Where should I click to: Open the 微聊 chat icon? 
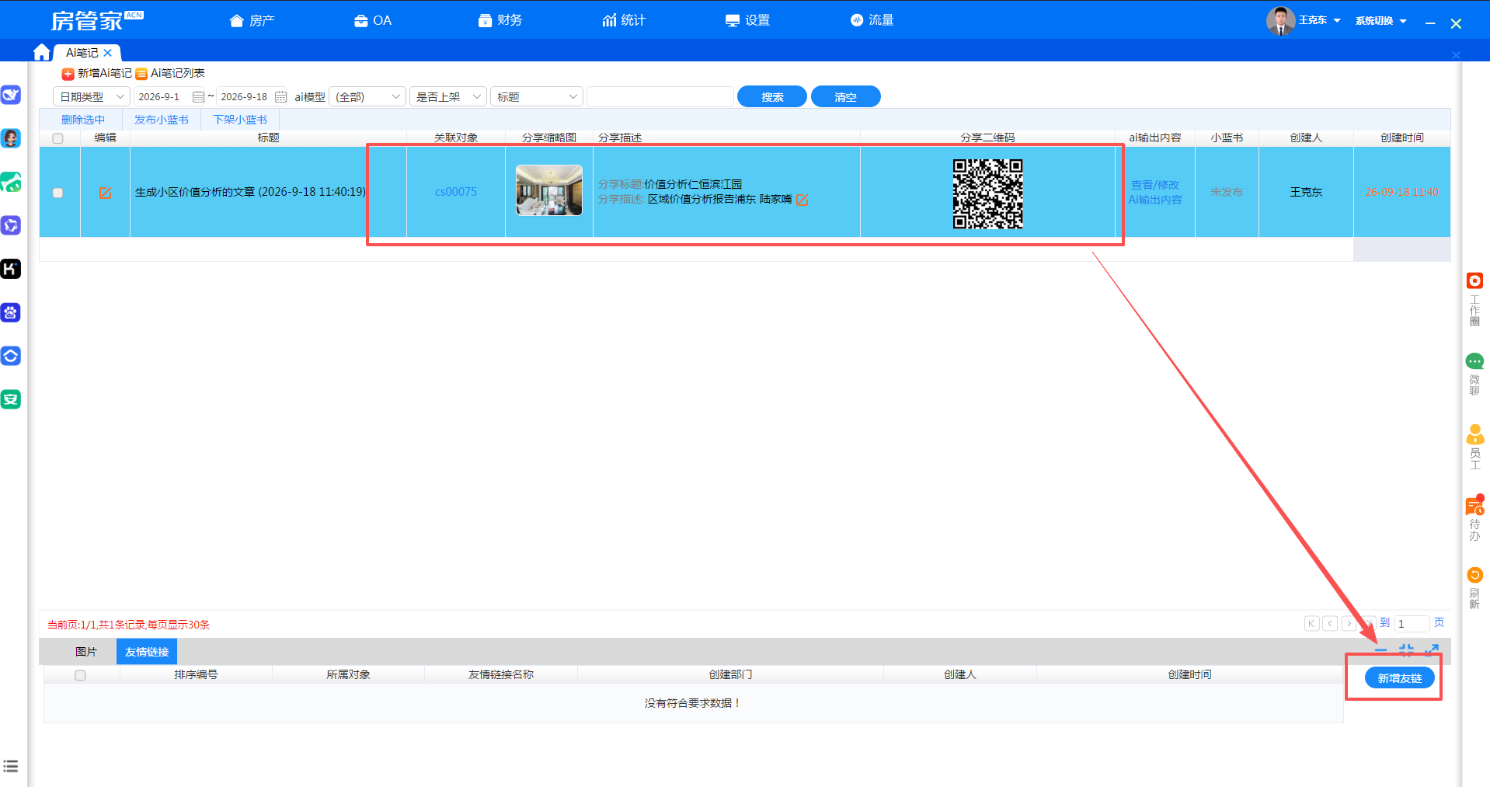coord(1474,361)
